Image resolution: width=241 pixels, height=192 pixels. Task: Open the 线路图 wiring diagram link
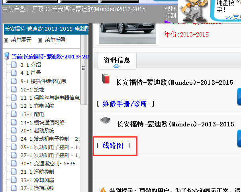[113, 145]
